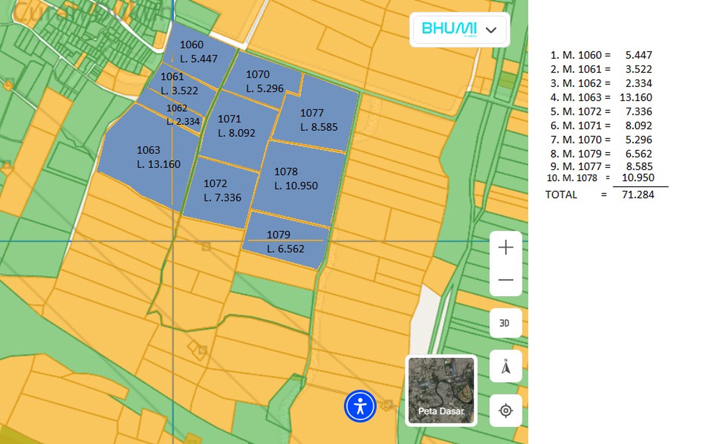Click on parcel 1070 with L. 5.296
705x444 pixels.
[x=263, y=81]
